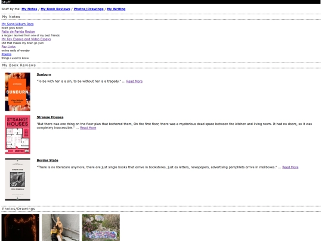This screenshot has width=322, height=241.
Task: Open the Fatte de Parida Recipe note
Action: click(x=18, y=32)
